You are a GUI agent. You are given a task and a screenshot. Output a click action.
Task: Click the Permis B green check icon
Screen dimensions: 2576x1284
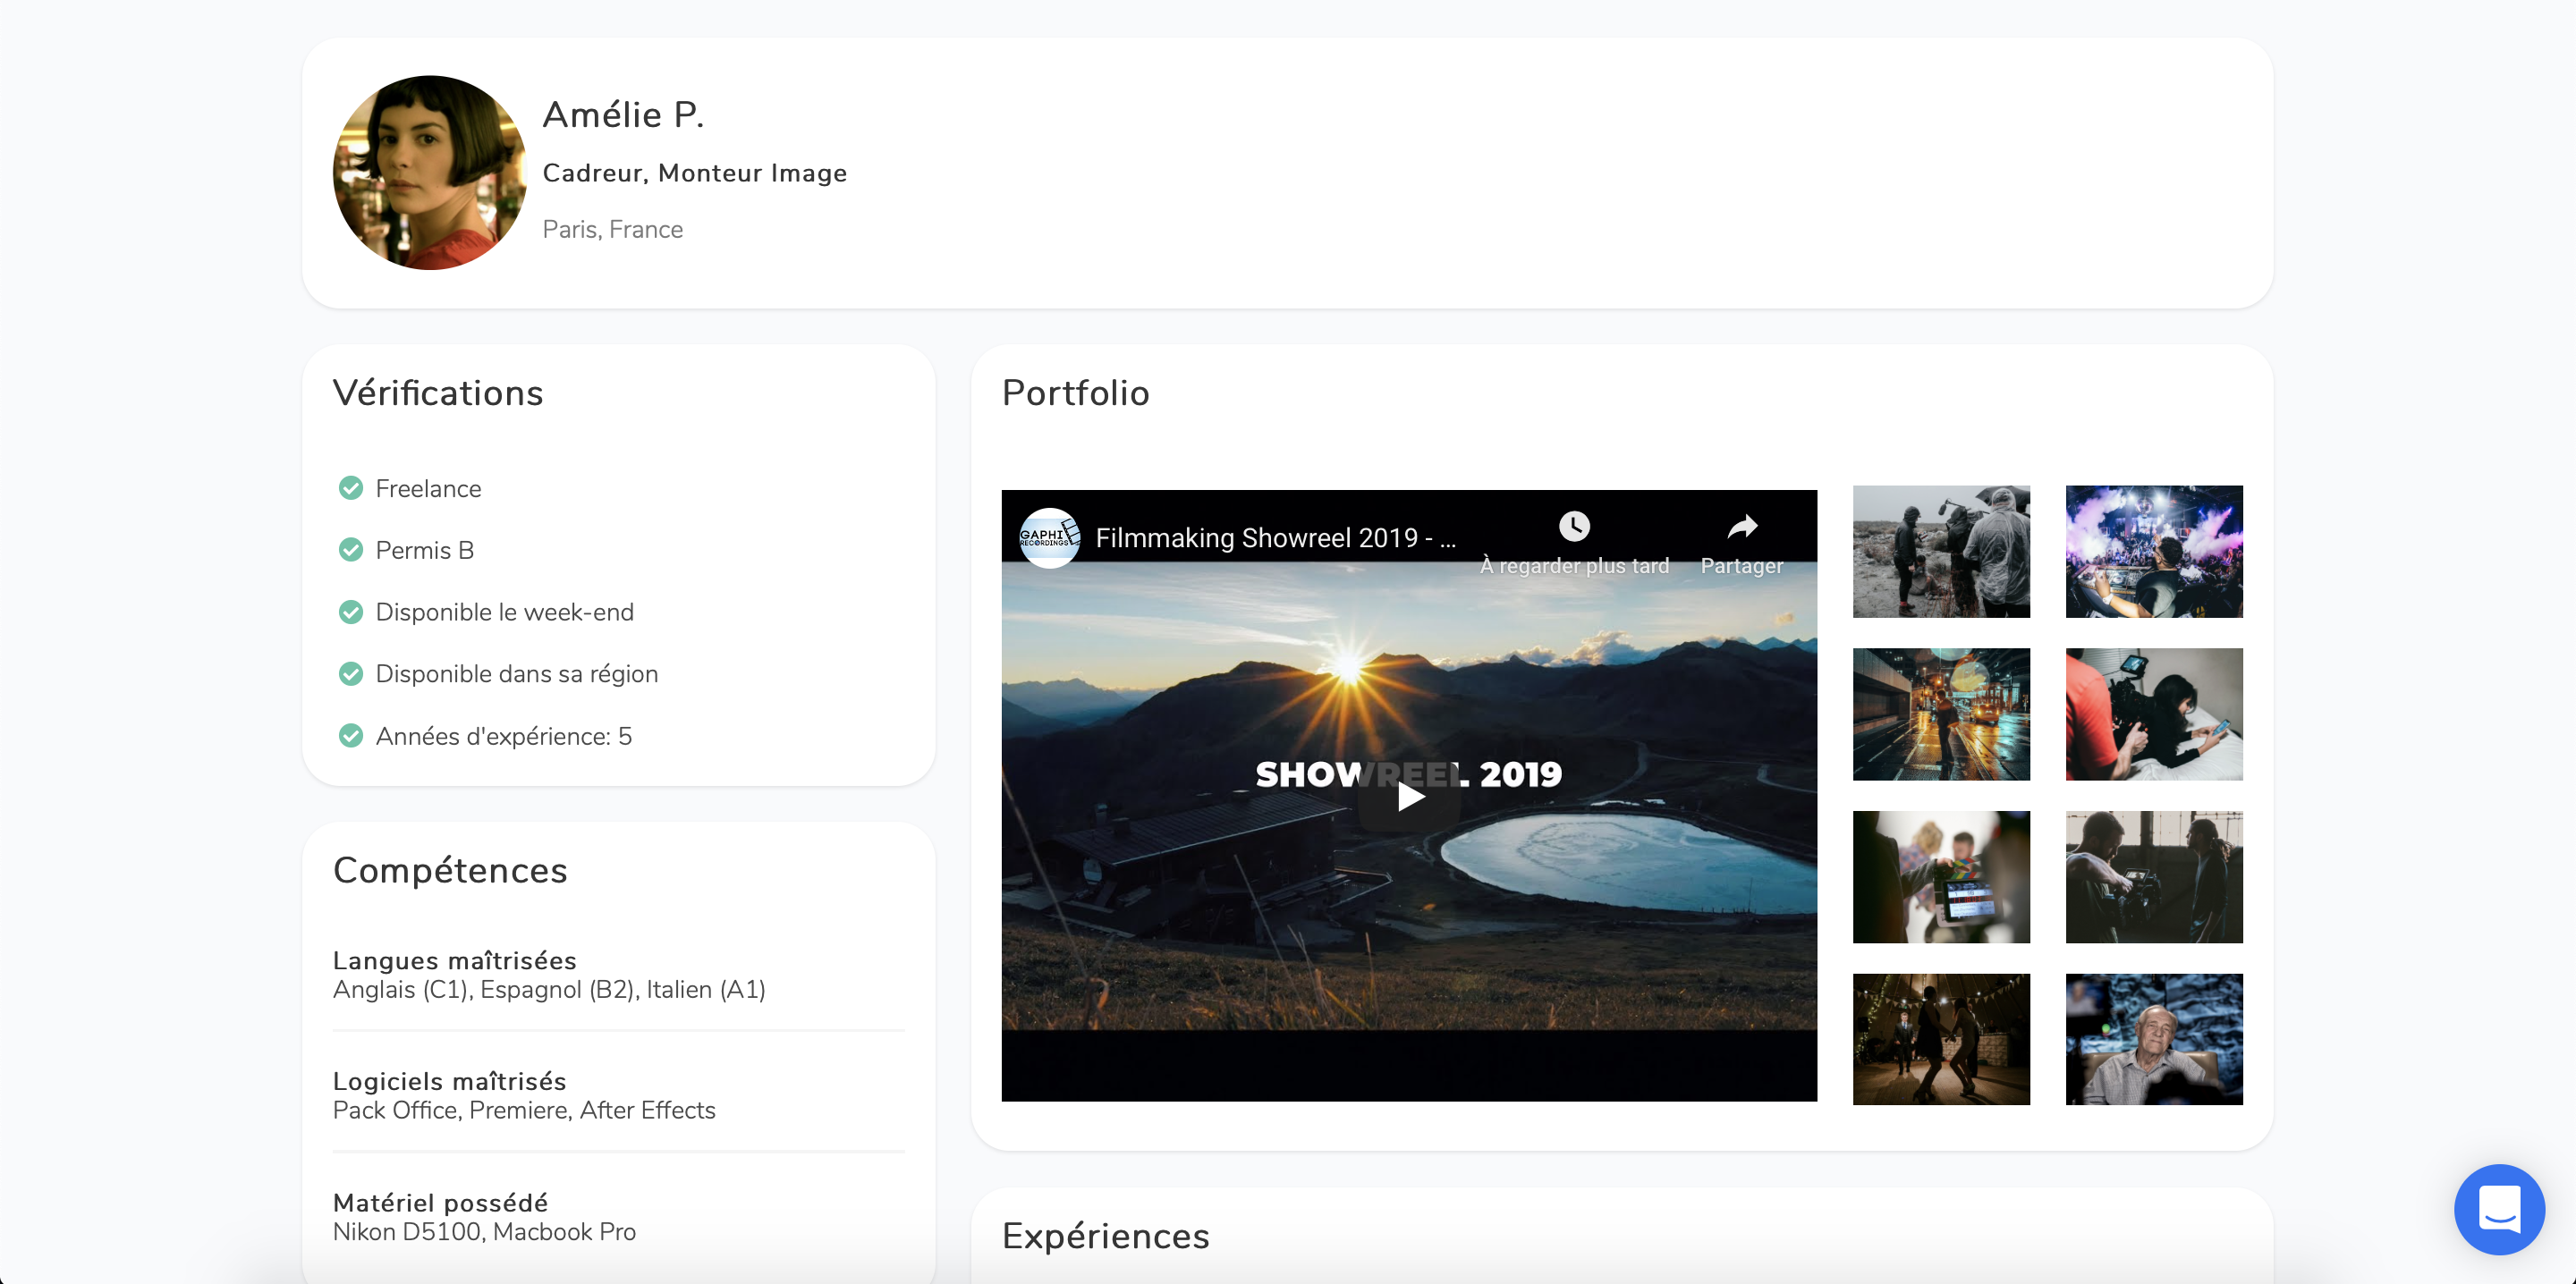click(351, 550)
